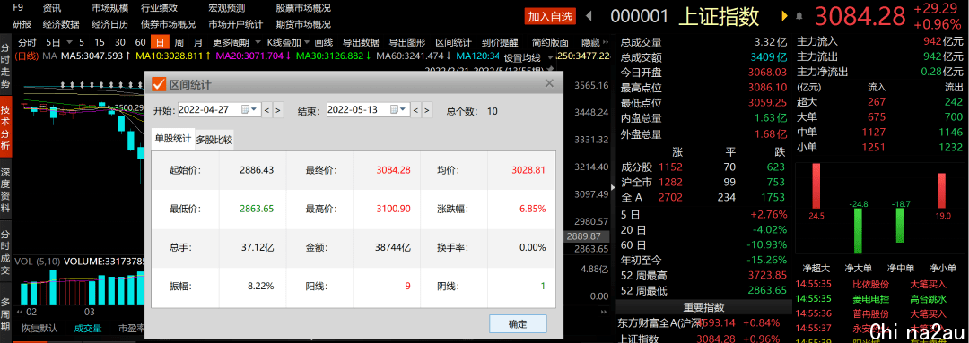969x343 pixels.
Task: Open 经济日历 menu
Action: (110, 25)
